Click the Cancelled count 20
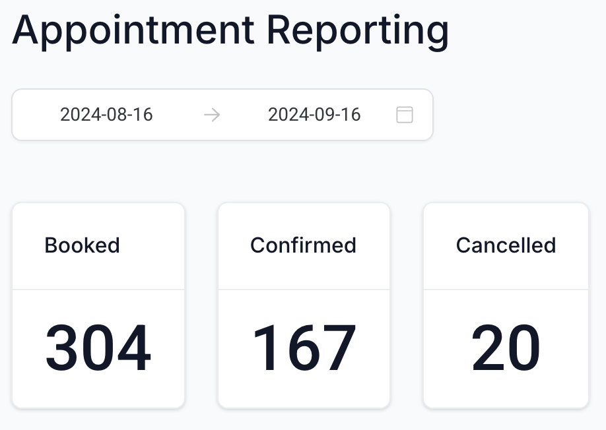 click(x=506, y=348)
